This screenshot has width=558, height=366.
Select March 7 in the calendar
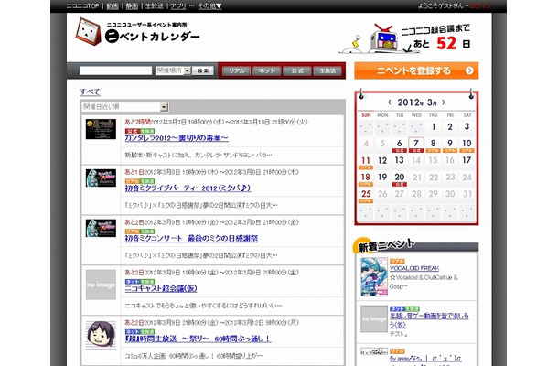(416, 145)
